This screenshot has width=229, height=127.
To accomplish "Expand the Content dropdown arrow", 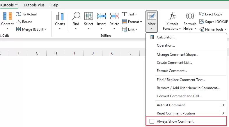I will (x=8, y=29).
